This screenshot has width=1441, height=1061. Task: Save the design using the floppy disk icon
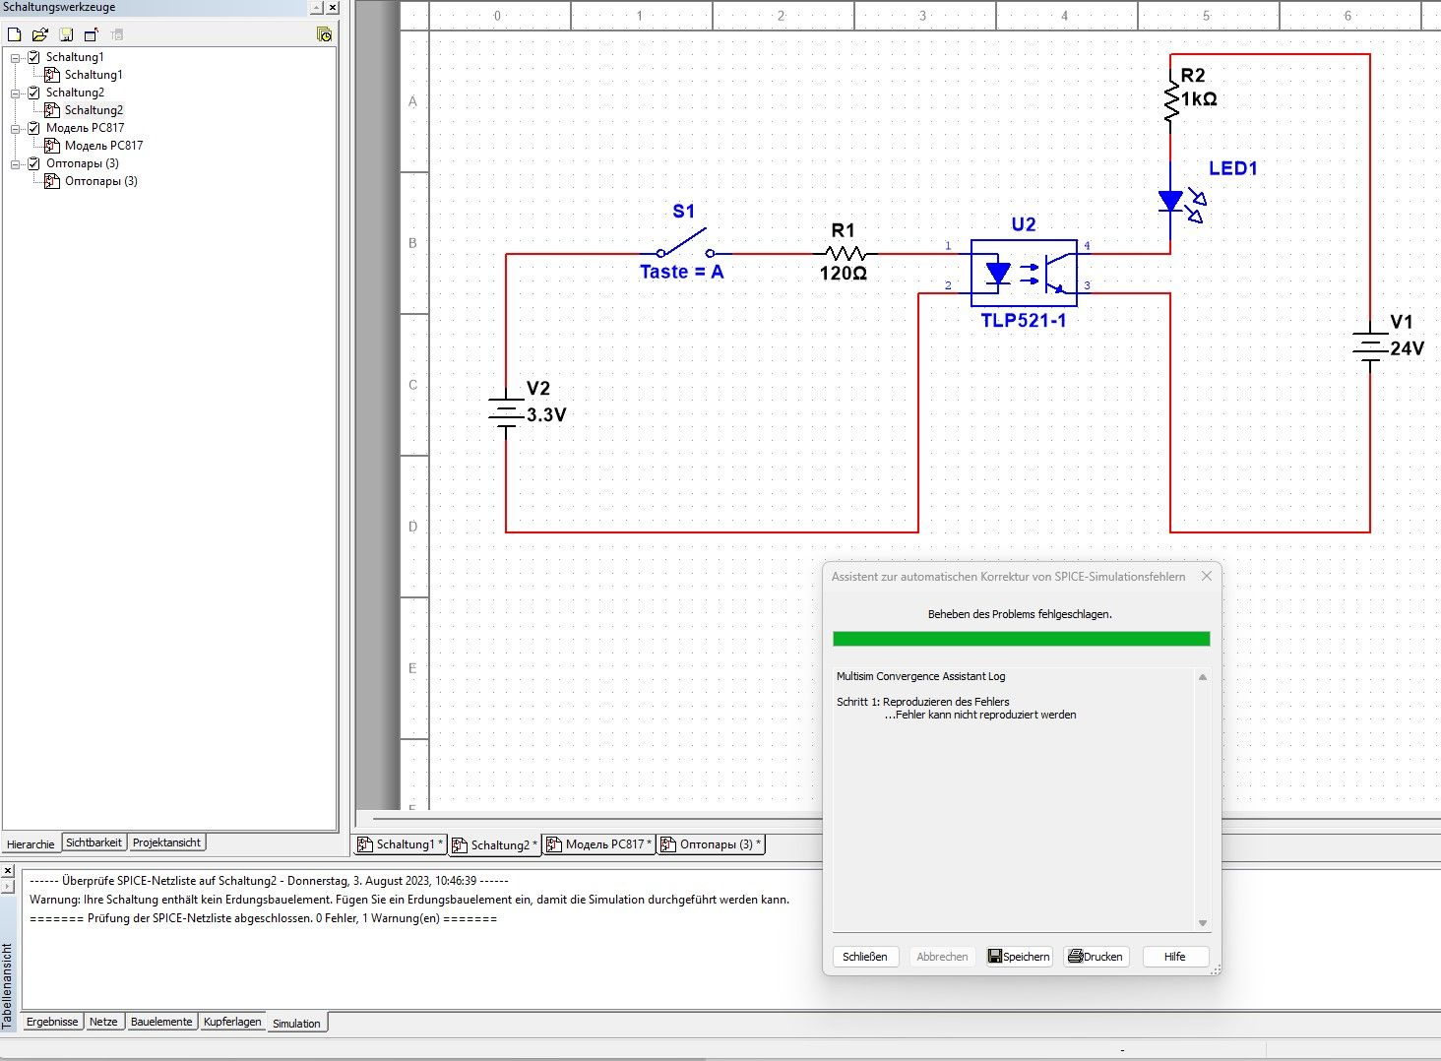65,32
